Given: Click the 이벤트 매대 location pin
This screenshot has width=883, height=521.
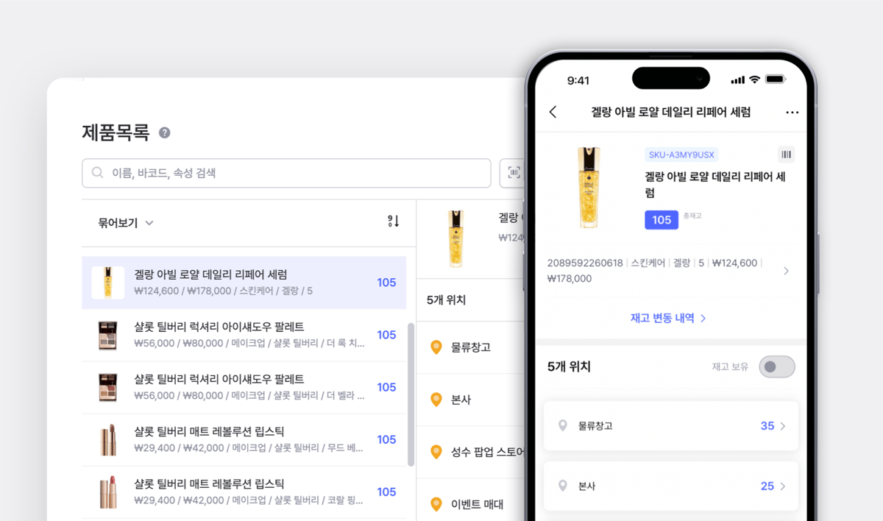Looking at the screenshot, I should [x=436, y=504].
